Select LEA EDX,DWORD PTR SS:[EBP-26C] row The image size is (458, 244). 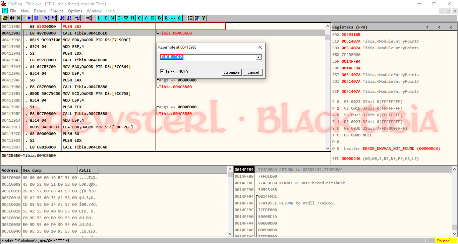click(x=163, y=127)
